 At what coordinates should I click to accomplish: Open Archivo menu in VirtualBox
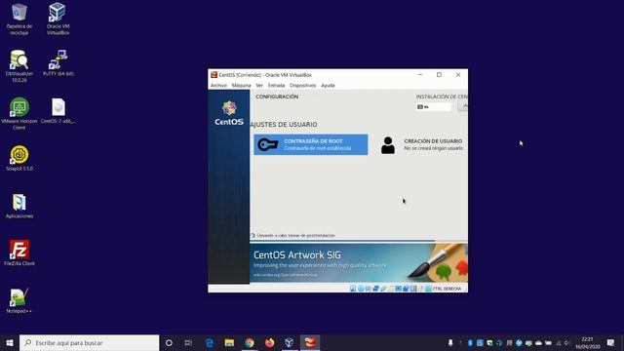click(218, 85)
